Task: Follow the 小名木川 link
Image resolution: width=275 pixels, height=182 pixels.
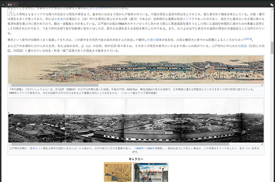Action: [60, 19]
